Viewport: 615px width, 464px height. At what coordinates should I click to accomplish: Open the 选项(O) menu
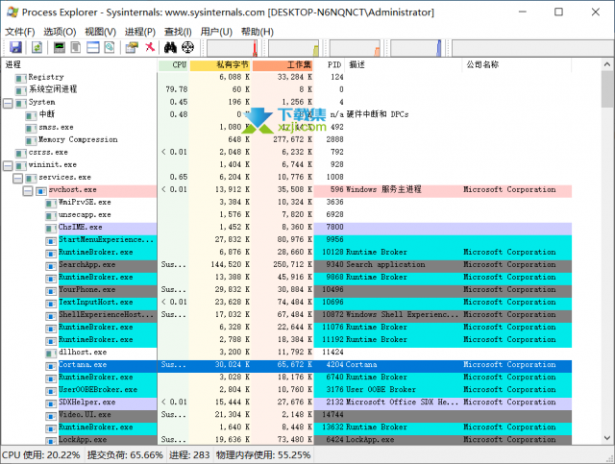[60, 32]
